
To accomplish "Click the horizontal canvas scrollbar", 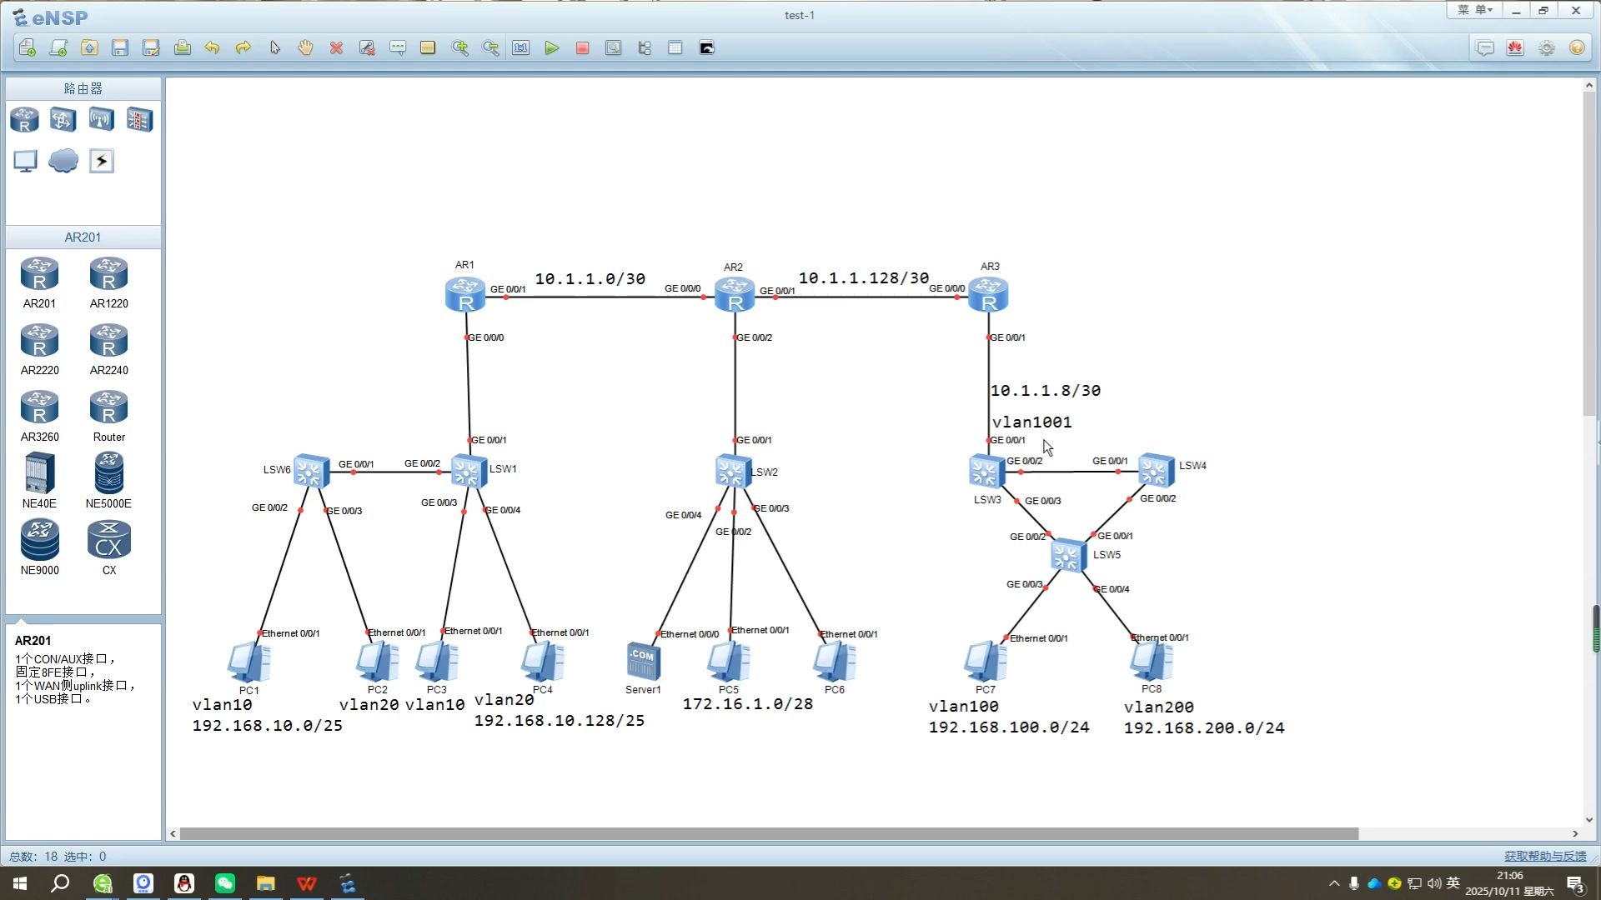I will point(767,833).
